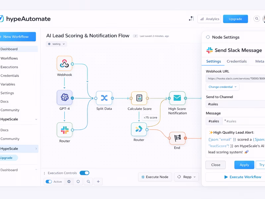The image size is (265, 199).
Task: Open the Repp dropdown at bottom
Action: [186, 177]
